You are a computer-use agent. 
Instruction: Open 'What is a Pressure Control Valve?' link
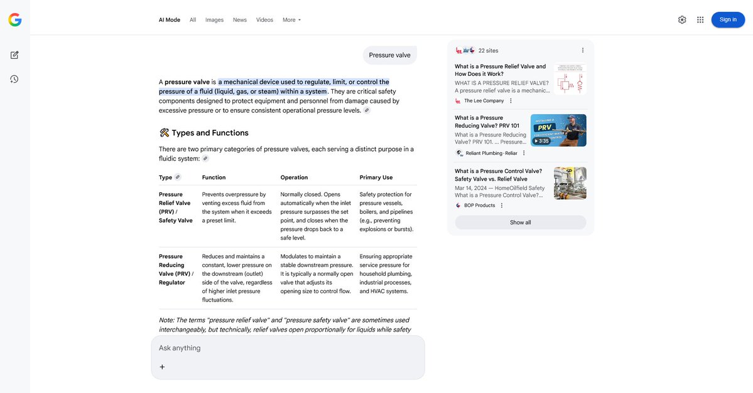point(498,175)
